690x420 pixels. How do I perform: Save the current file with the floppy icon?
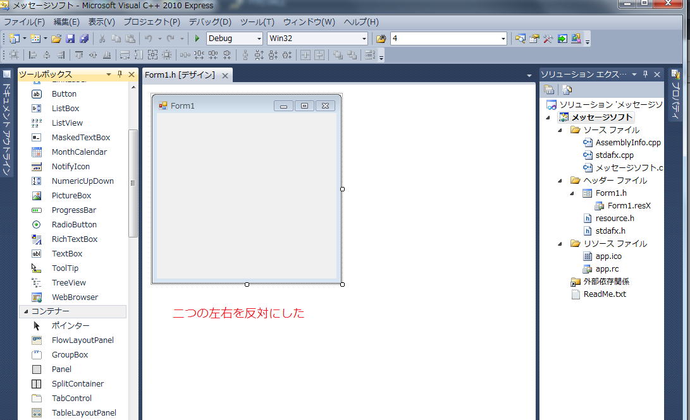pyautogui.click(x=70, y=39)
